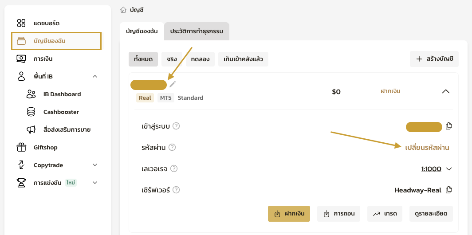472x235 pixels.
Task: Filter accounts by เก็บเข้าคลังแล้ว
Action: tap(243, 59)
